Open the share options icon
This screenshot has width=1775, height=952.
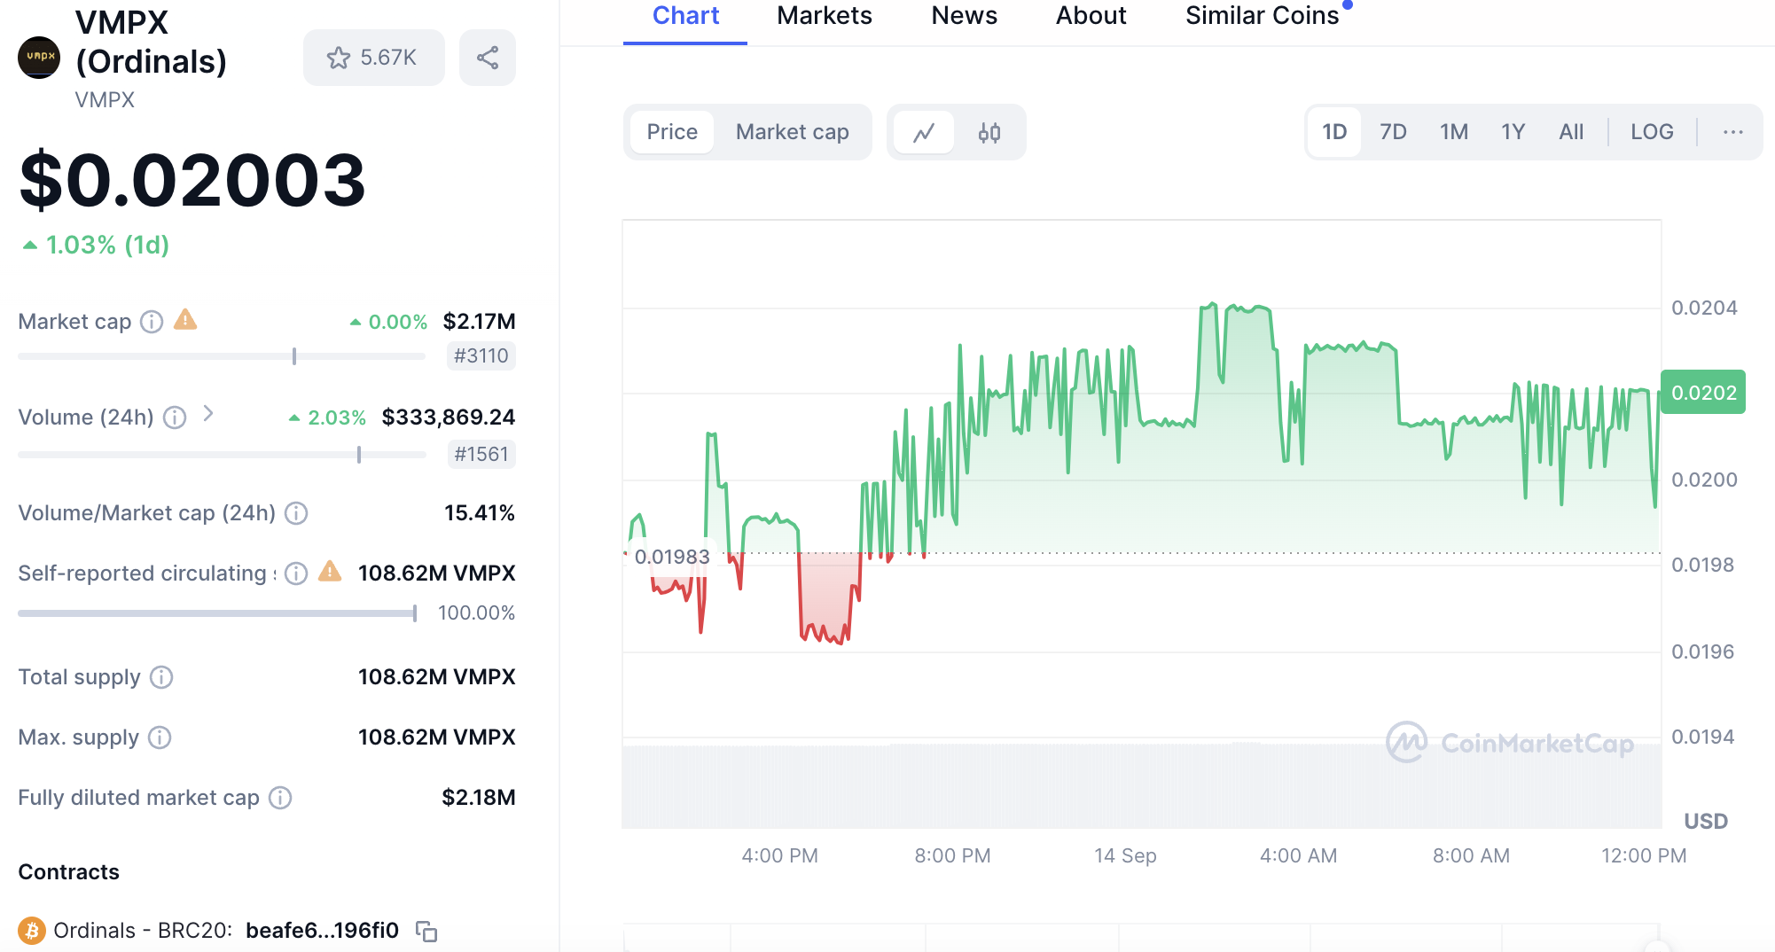click(488, 58)
